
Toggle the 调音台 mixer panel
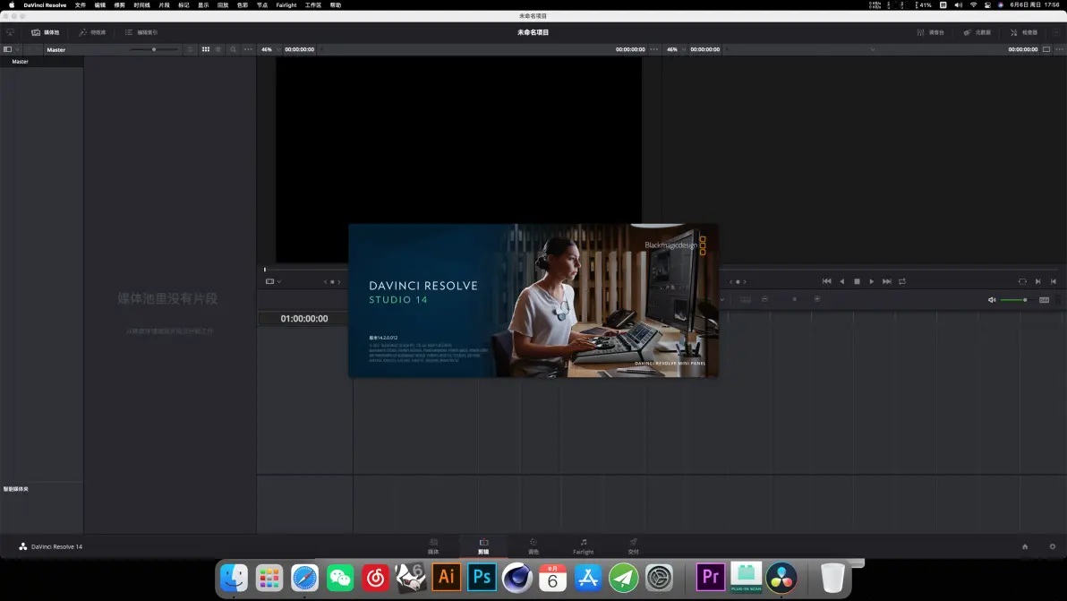coord(930,32)
